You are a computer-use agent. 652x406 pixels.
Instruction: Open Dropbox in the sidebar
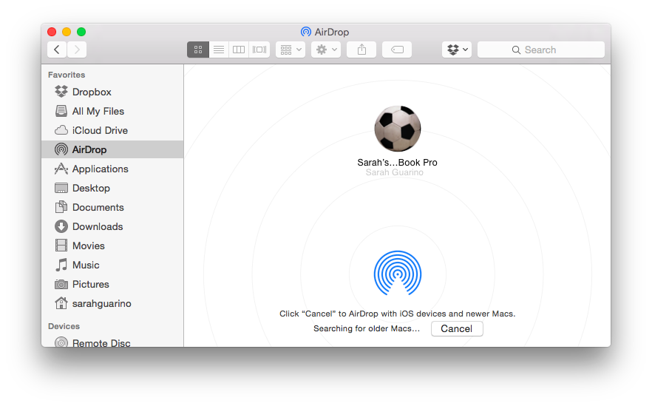click(91, 92)
